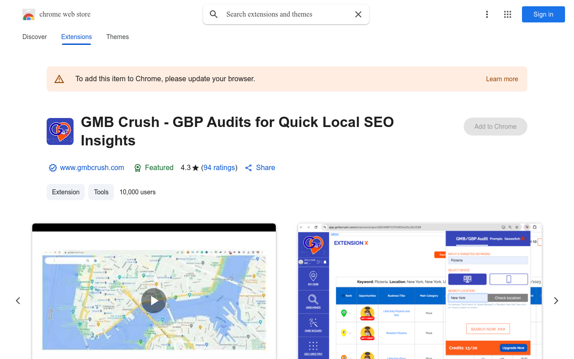Show the previous screenshot with left arrow
This screenshot has height=359, width=574.
click(x=18, y=301)
